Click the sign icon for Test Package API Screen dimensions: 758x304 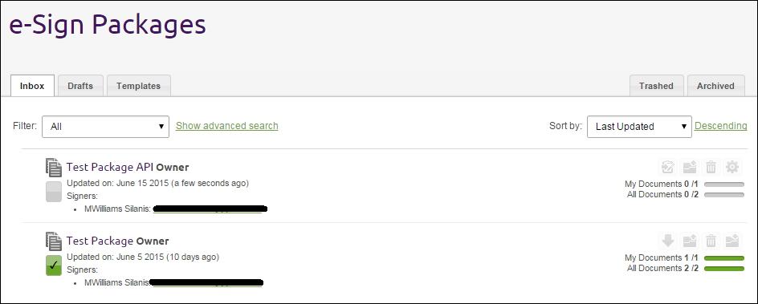tap(667, 168)
